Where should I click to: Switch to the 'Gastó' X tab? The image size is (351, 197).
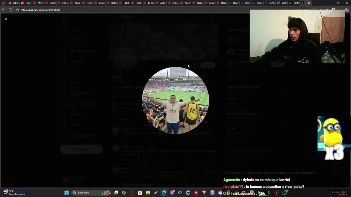[294, 3]
